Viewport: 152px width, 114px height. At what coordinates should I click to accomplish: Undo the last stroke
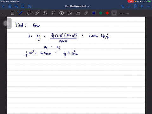pos(123,6)
